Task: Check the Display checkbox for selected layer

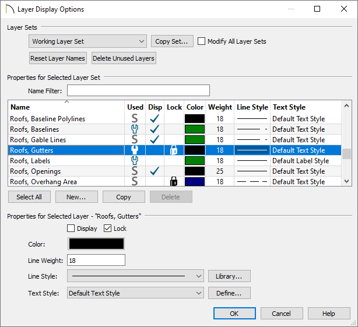Action: pyautogui.click(x=71, y=228)
